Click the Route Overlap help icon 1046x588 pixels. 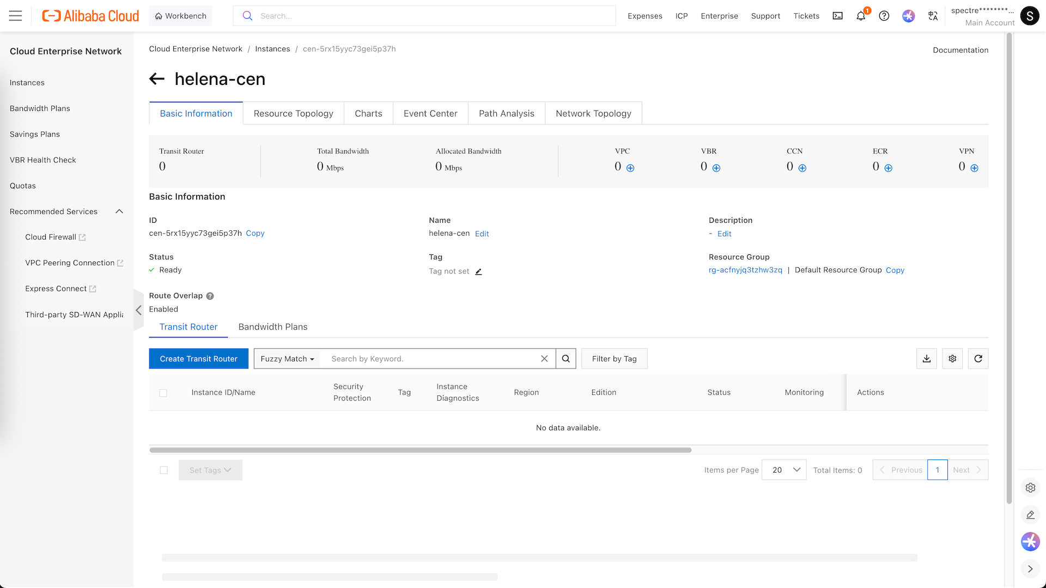210,296
